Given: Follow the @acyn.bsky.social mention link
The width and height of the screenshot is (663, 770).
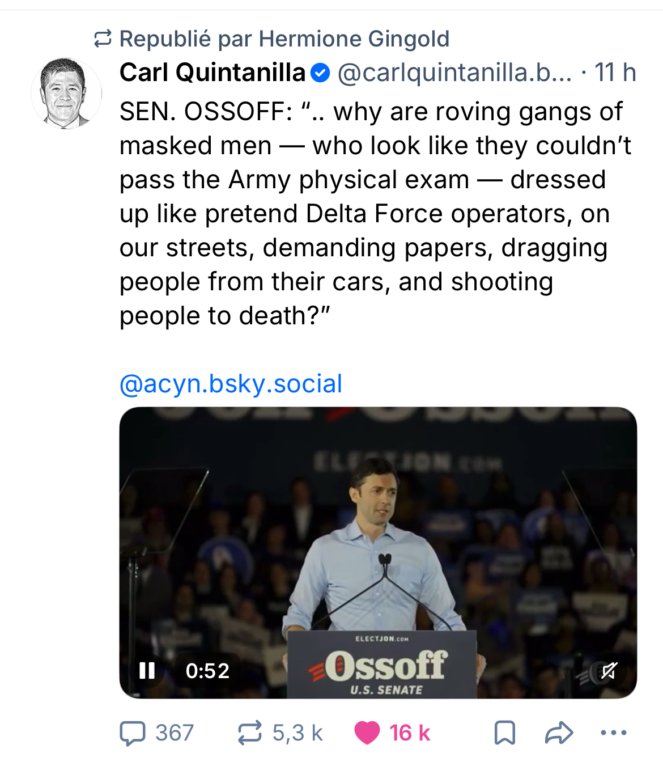Looking at the screenshot, I should [x=231, y=384].
